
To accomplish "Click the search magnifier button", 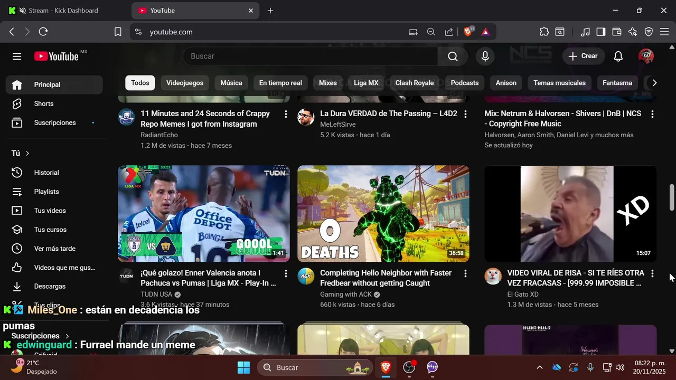I will (x=453, y=56).
